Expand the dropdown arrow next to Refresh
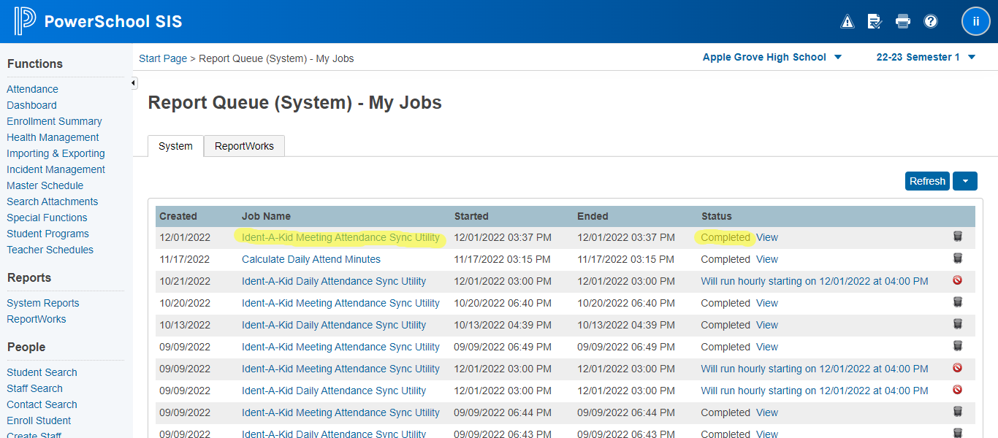Viewport: 998px width, 438px height. coord(964,181)
